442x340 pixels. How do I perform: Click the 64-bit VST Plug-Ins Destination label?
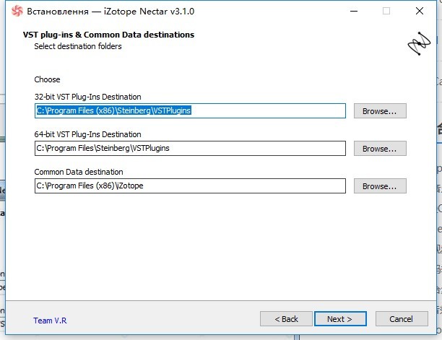(87, 134)
